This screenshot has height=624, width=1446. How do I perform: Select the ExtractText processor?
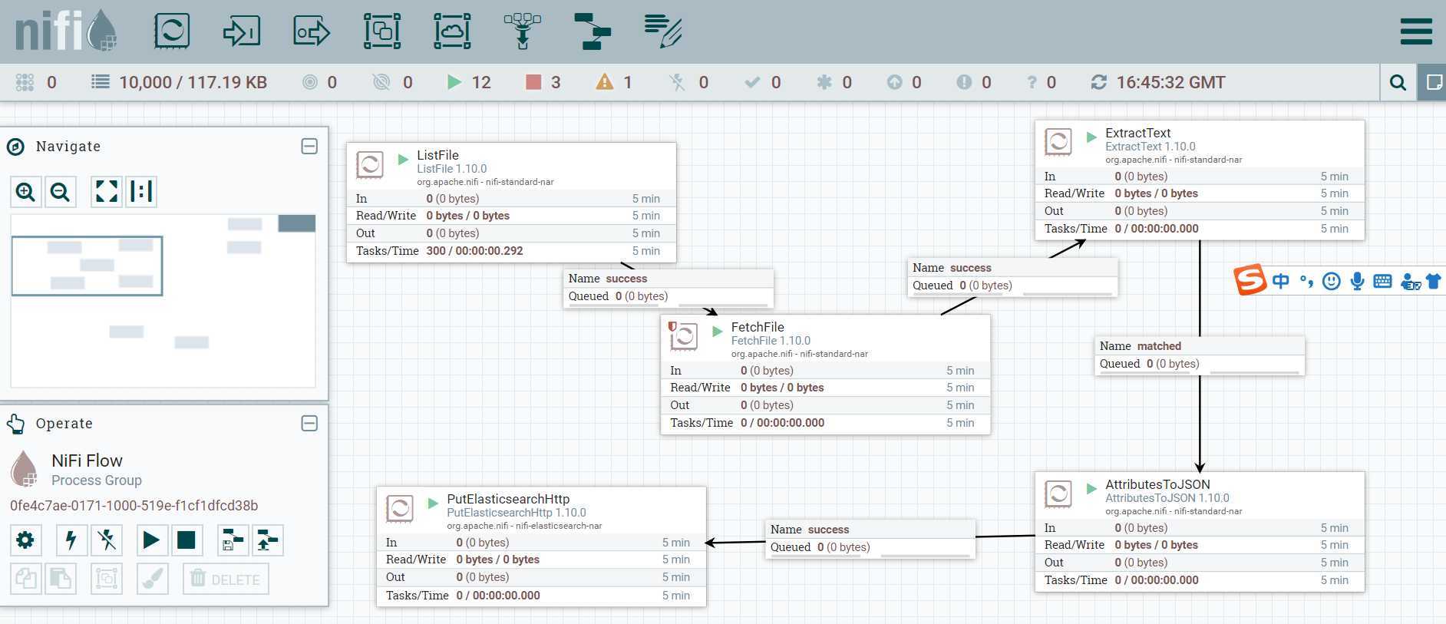click(1200, 180)
